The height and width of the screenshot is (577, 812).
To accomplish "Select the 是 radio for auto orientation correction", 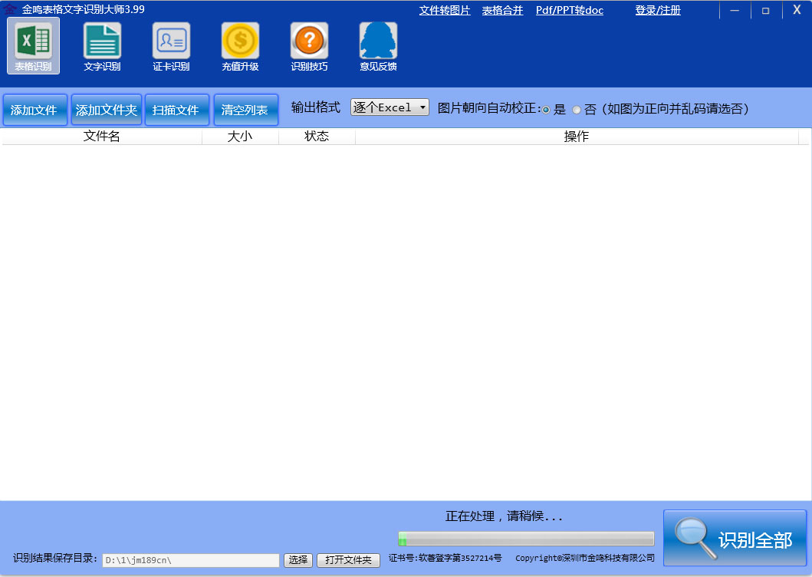I will click(545, 110).
